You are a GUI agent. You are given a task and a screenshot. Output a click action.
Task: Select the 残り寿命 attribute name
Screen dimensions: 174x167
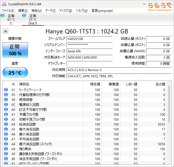tap(25, 149)
